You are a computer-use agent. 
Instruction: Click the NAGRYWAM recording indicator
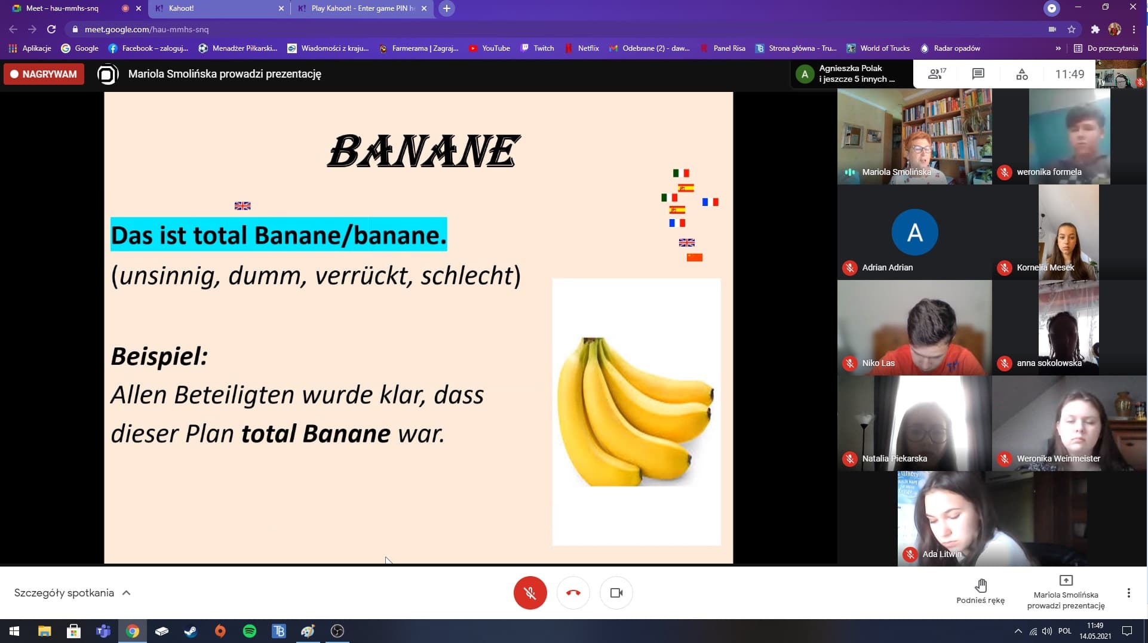pyautogui.click(x=44, y=74)
